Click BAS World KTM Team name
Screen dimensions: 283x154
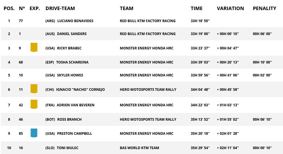click(139, 148)
